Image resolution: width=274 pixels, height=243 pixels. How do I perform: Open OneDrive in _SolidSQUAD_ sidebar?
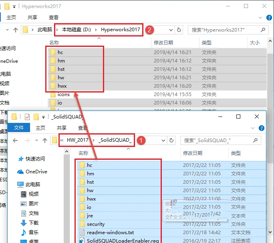tap(32, 172)
